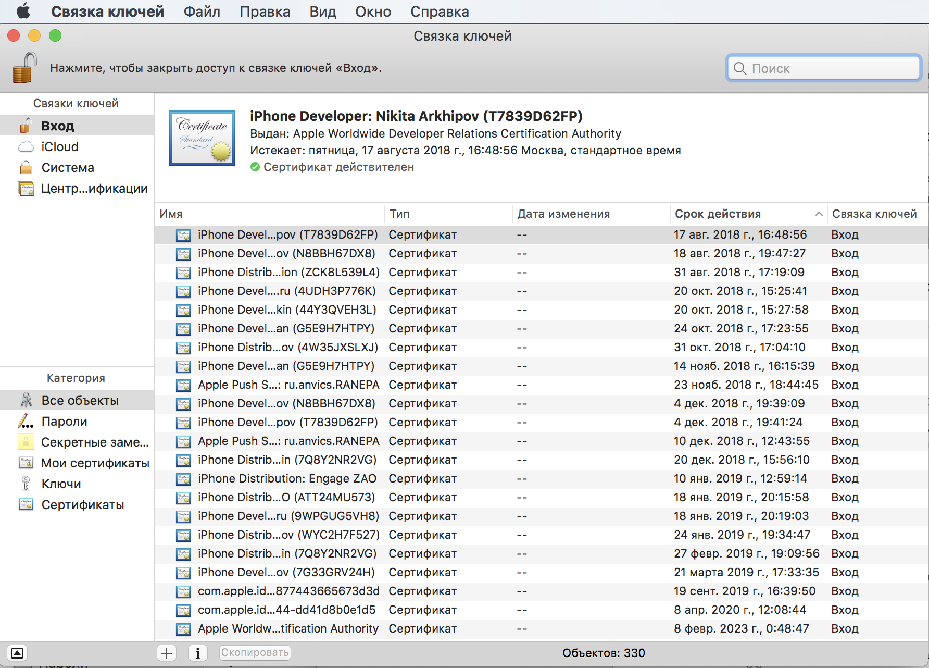Click certificate icon of iPhone Distrib...ion (ZCK8L539L4)
The width and height of the screenshot is (929, 668).
pyautogui.click(x=183, y=273)
